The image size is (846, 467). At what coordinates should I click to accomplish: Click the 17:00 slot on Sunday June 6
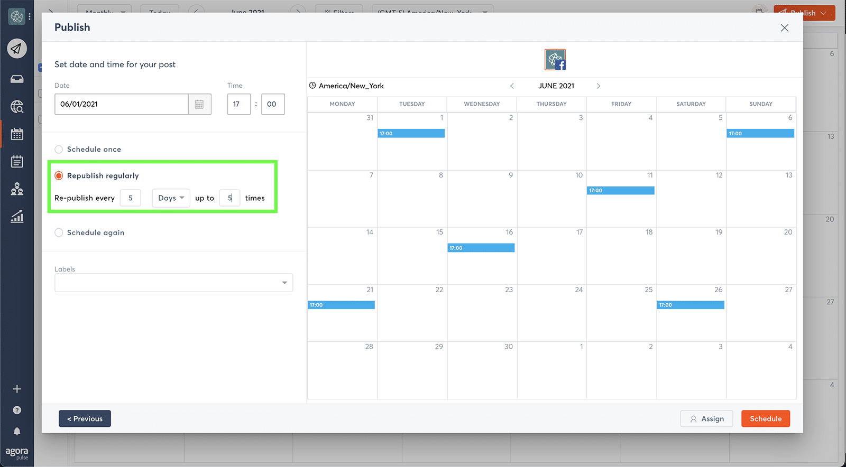760,134
